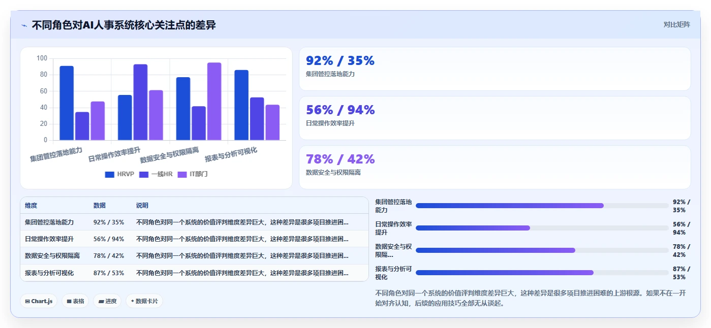Image resolution: width=711 pixels, height=328 pixels.
Task: Click IT部门 bar for 数据安全与权限隔离
Action: click(x=214, y=102)
